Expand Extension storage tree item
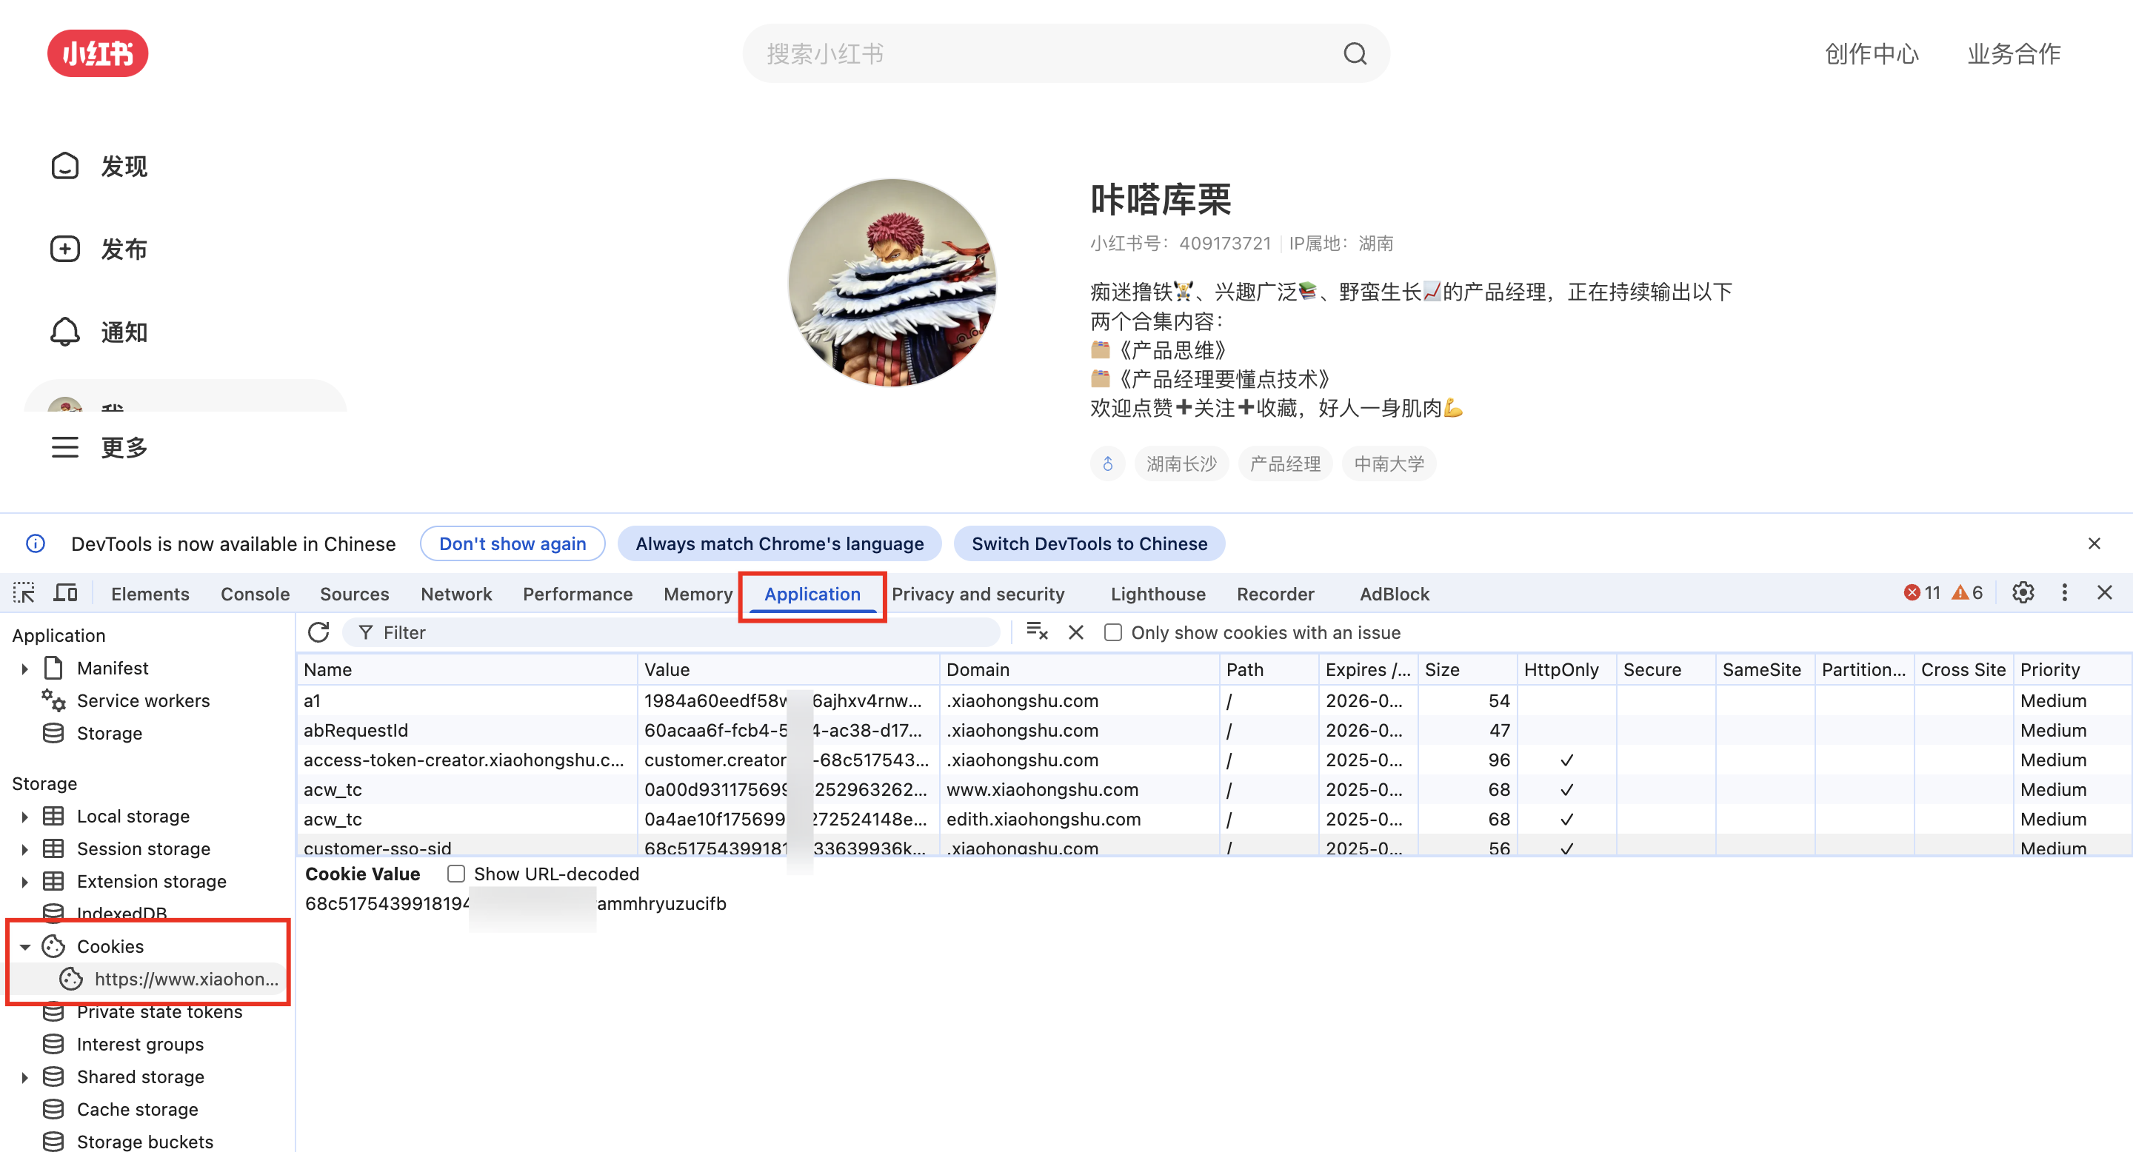 [x=24, y=881]
